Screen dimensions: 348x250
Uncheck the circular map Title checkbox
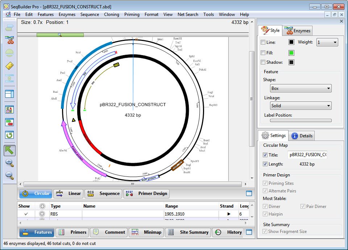pyautogui.click(x=265, y=155)
